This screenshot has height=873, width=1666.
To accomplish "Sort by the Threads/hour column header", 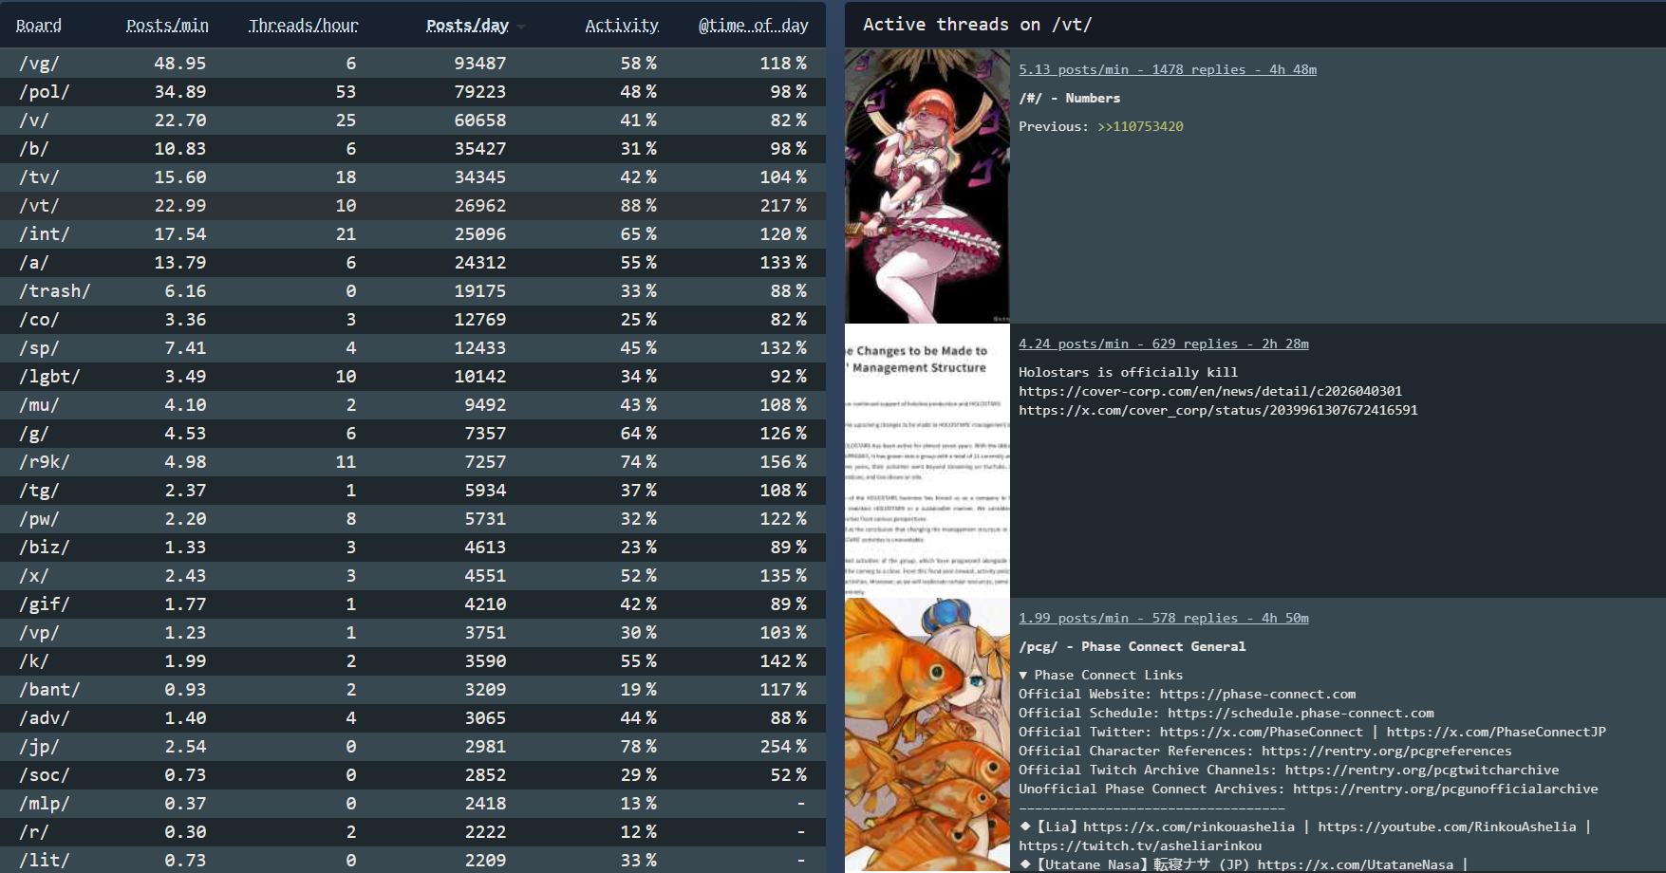I will [303, 26].
